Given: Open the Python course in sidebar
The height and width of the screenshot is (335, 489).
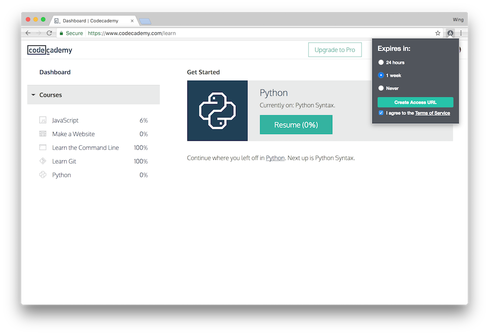Looking at the screenshot, I should (62, 175).
